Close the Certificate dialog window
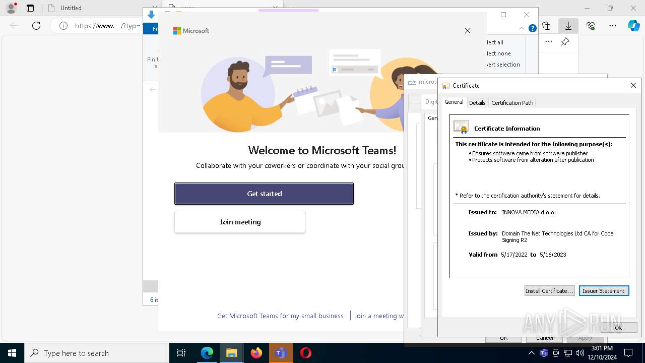The height and width of the screenshot is (363, 645). (633, 86)
